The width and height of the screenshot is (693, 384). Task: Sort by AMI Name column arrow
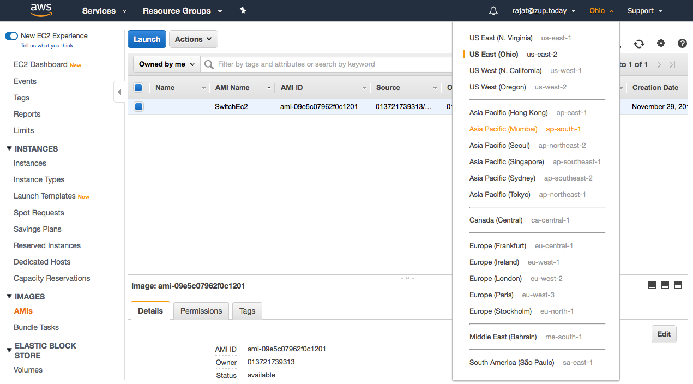click(269, 87)
